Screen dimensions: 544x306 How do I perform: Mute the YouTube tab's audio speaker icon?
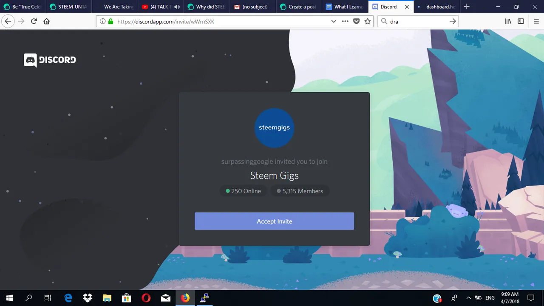click(x=177, y=7)
